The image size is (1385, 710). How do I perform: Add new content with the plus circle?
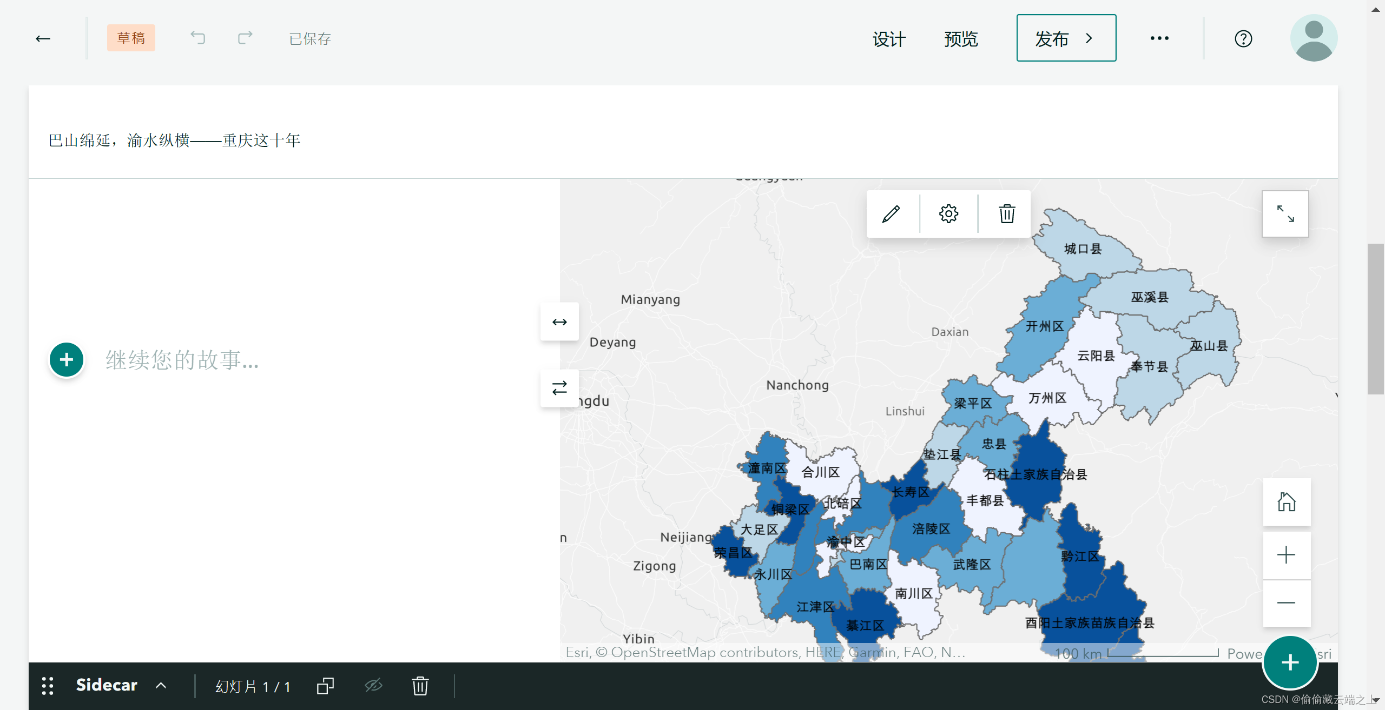point(66,359)
